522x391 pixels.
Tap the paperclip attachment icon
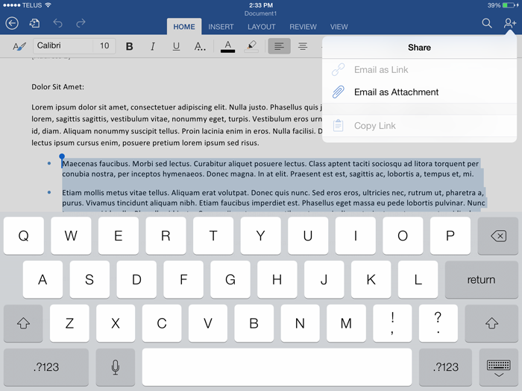coord(339,92)
